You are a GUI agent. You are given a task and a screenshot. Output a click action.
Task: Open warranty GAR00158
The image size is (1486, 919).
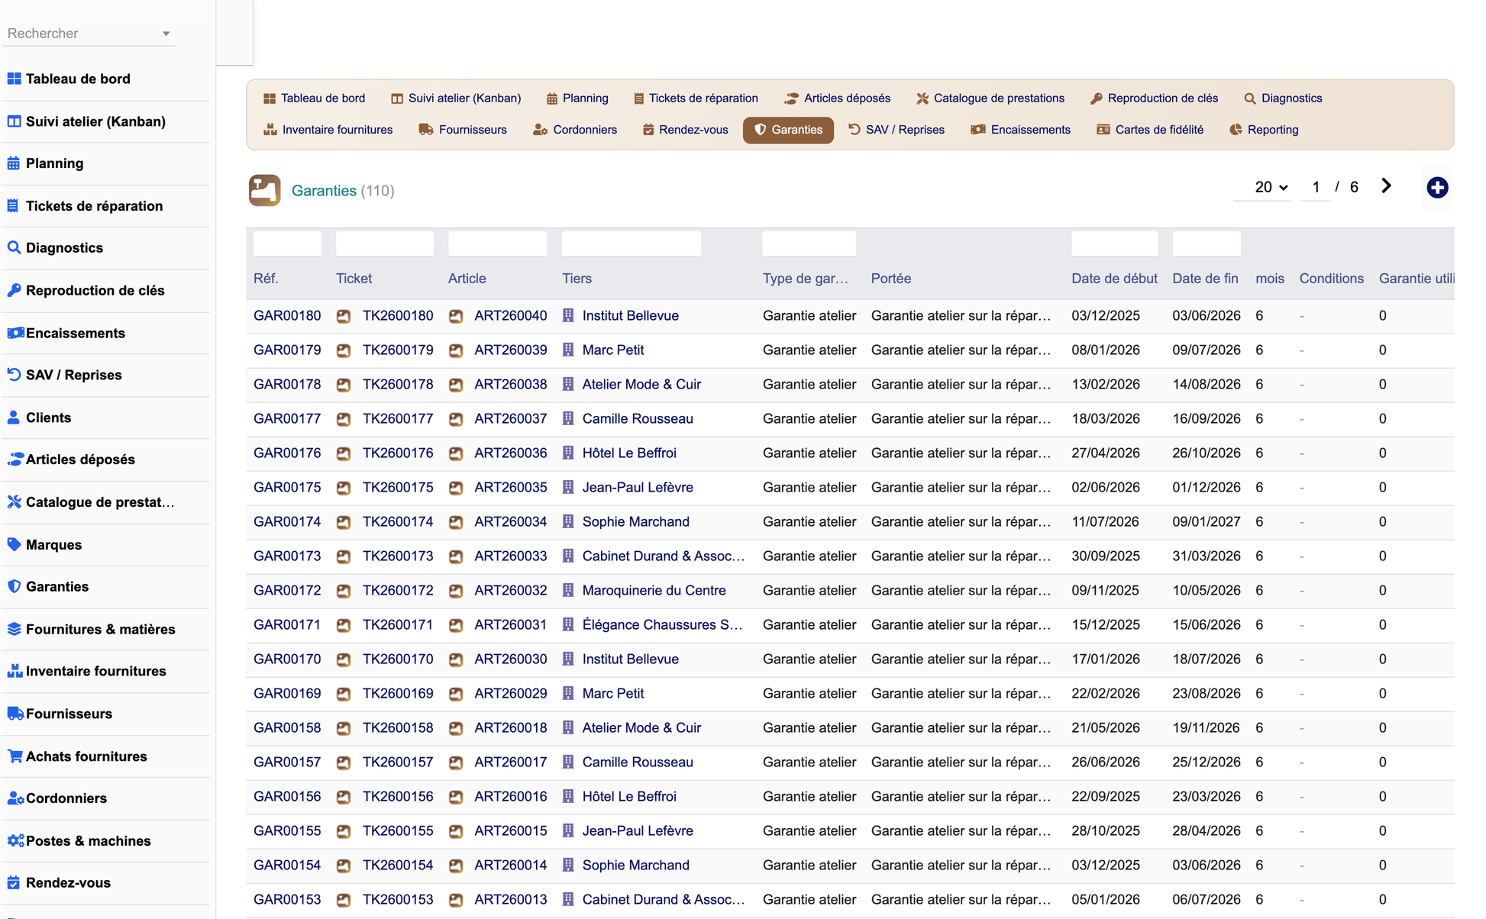pyautogui.click(x=287, y=728)
